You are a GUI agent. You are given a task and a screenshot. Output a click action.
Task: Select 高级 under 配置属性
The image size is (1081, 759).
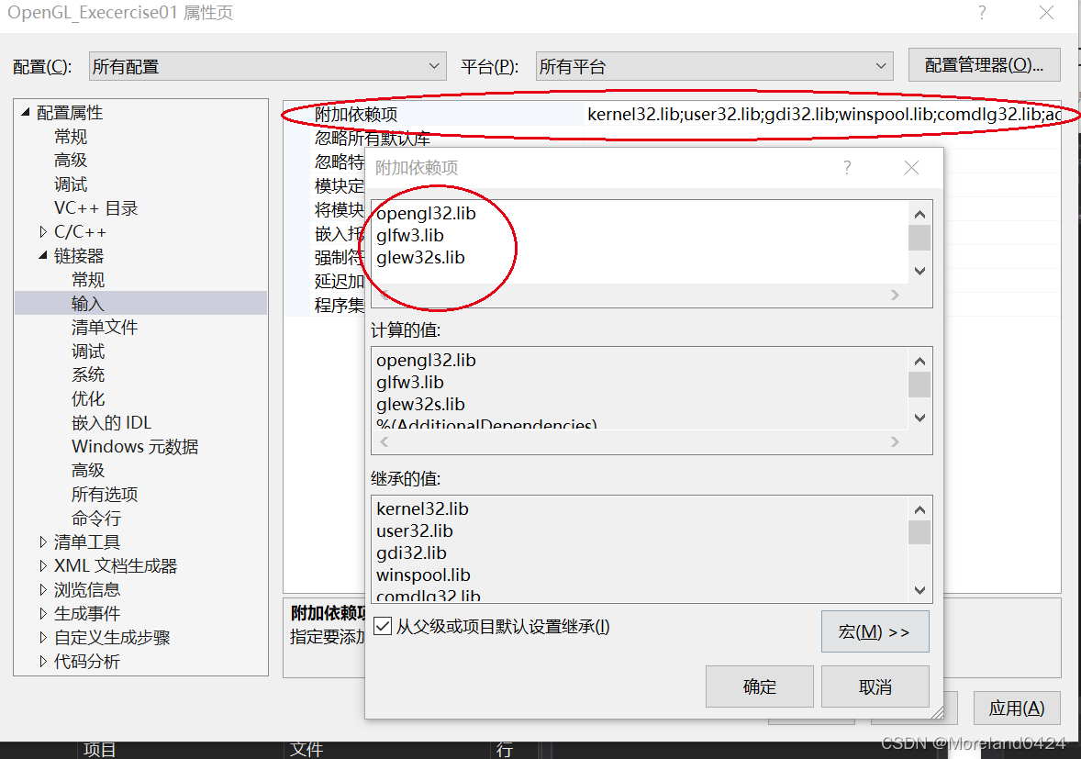[x=71, y=160]
